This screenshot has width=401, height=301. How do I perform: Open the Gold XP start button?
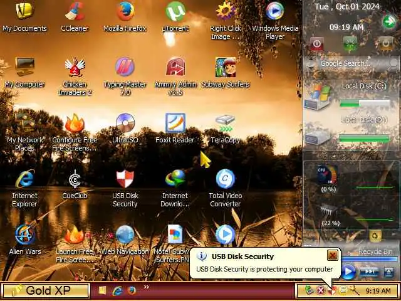coord(46,290)
